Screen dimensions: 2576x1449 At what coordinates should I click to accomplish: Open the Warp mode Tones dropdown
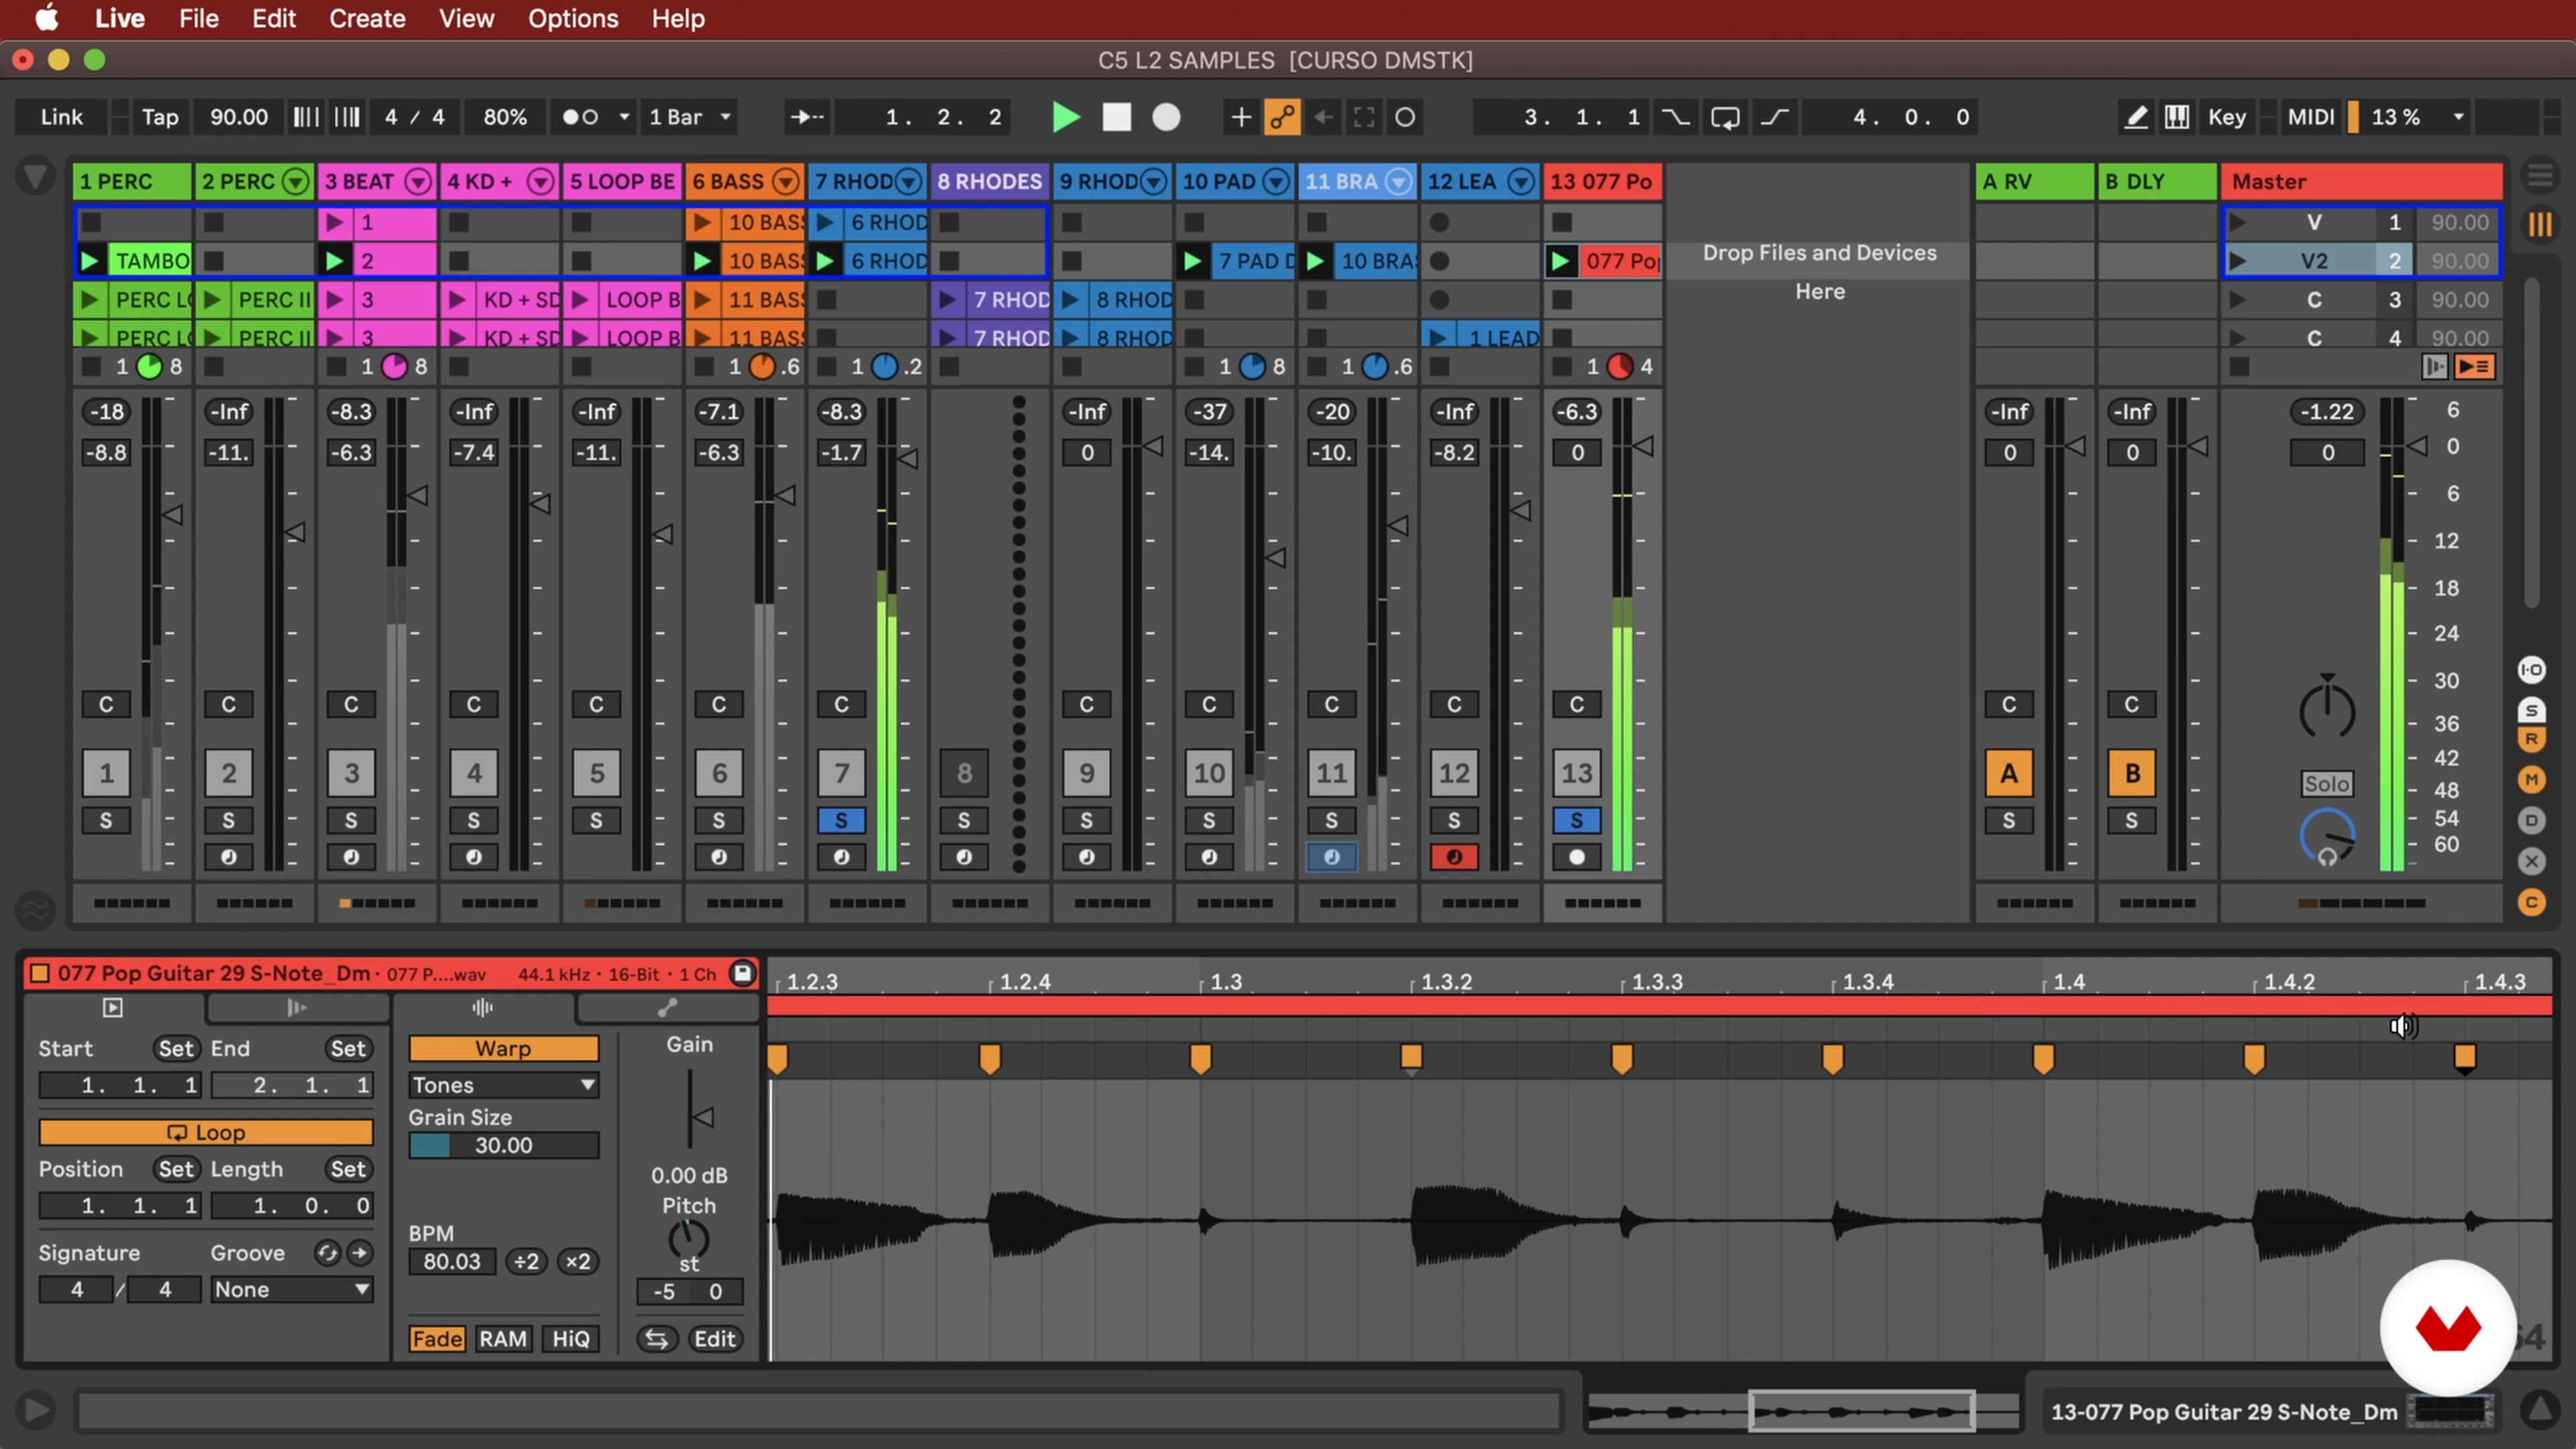pos(503,1085)
